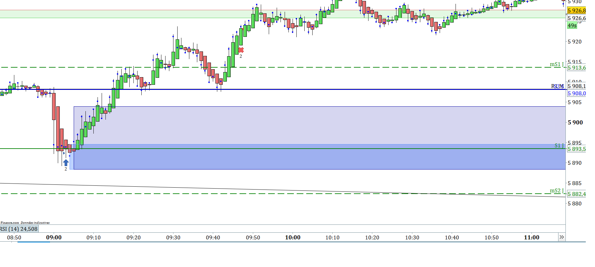The height and width of the screenshot is (267, 595).
Task: Click the blue horizontal scrollbar thumb
Action: coord(34,242)
